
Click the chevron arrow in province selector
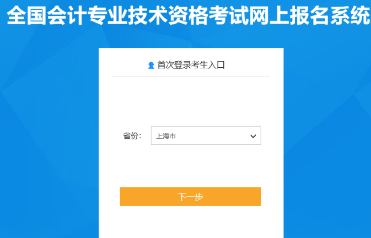pyautogui.click(x=253, y=136)
